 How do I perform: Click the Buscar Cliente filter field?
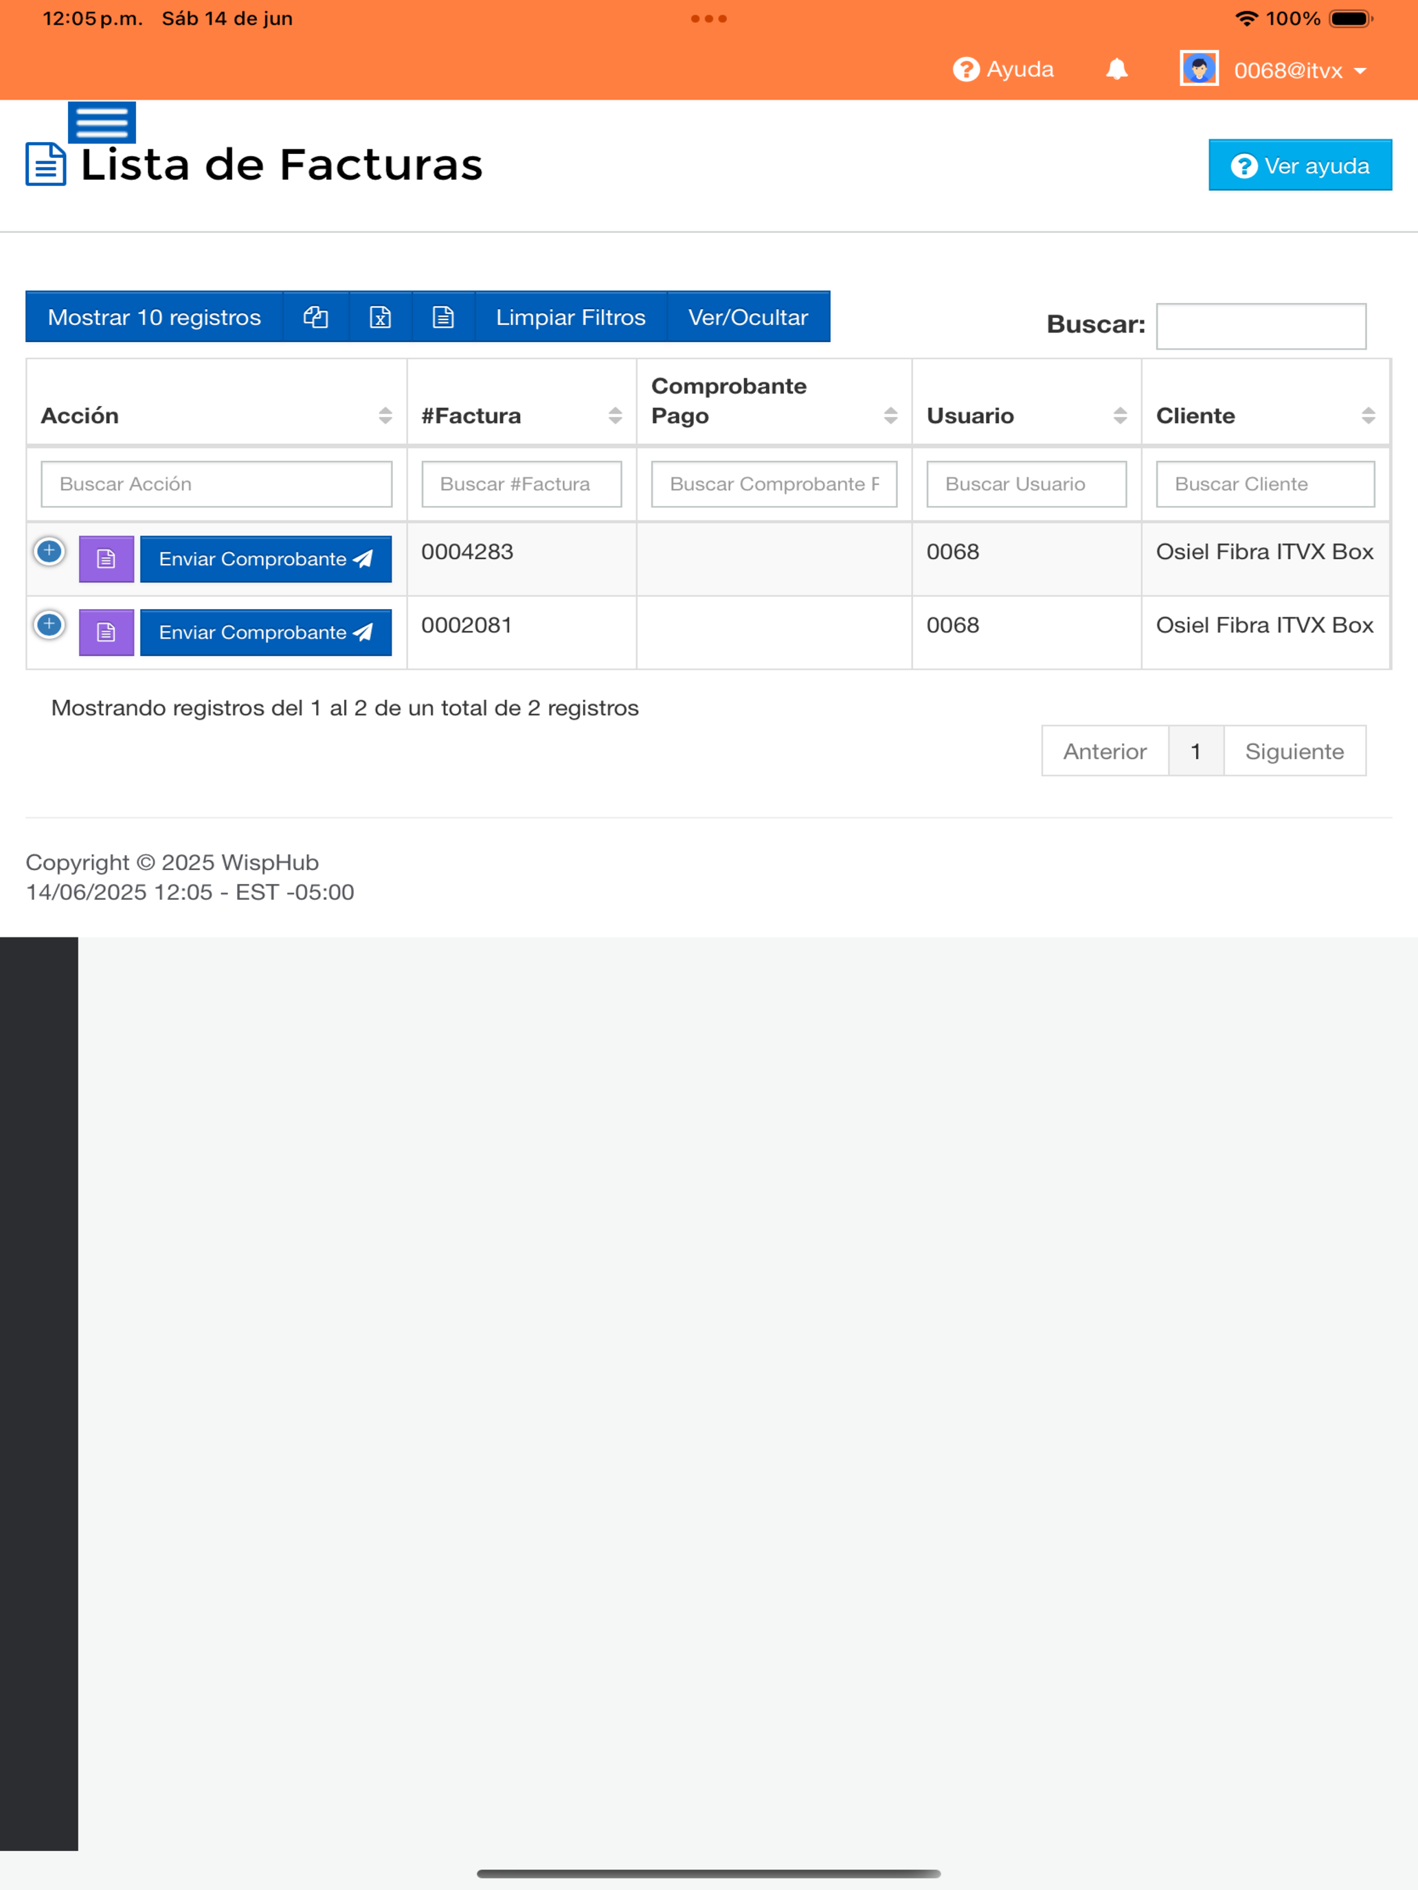point(1265,483)
